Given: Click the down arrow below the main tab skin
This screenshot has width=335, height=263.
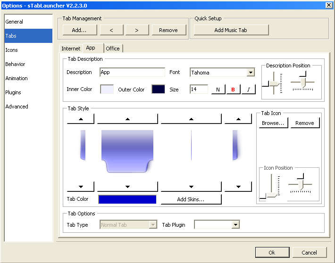Looking at the screenshot, I should click(127, 186).
